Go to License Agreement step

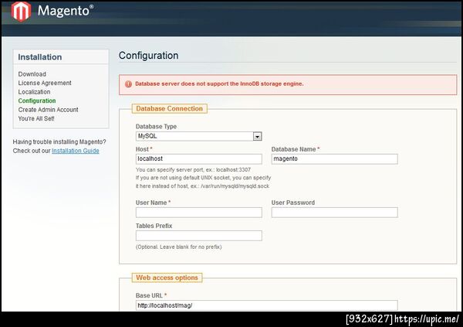45,83
